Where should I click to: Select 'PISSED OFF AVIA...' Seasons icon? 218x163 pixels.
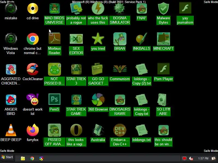[x=55, y=130]
